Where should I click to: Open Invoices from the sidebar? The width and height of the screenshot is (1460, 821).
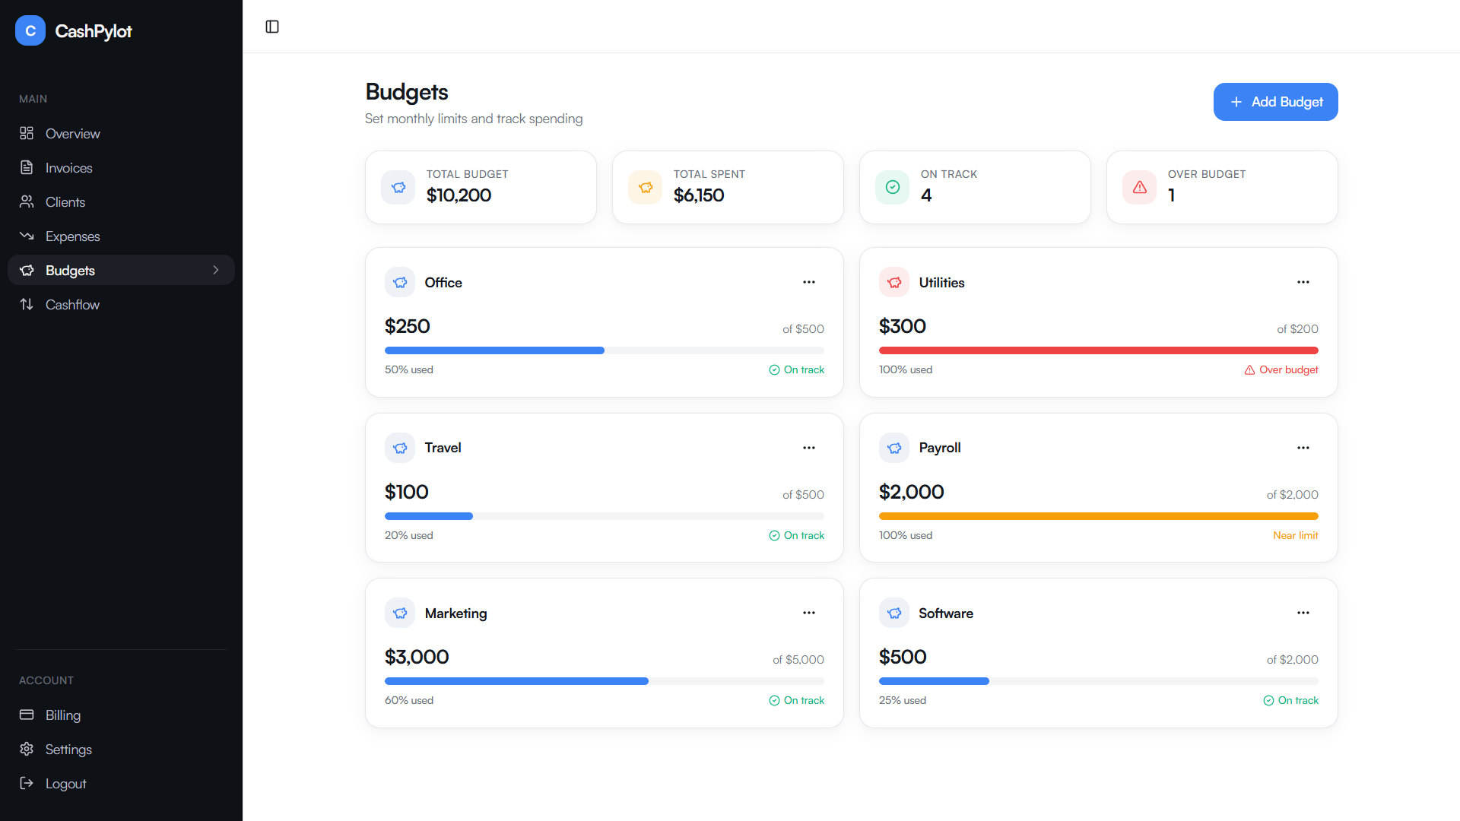click(x=68, y=167)
